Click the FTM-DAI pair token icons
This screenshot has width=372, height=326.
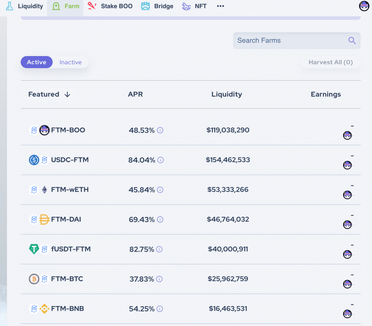(x=39, y=219)
